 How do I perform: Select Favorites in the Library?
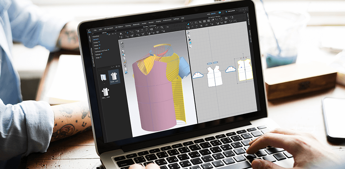pyautogui.click(x=96, y=36)
